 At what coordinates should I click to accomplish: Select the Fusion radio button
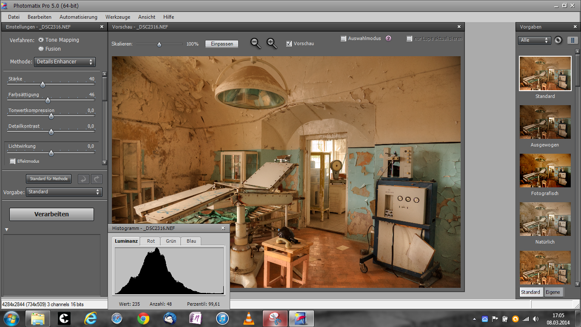[41, 49]
